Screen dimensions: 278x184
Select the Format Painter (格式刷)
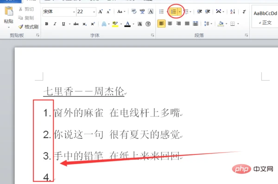[28, 27]
